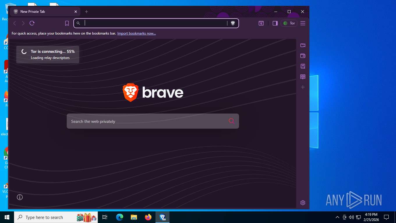
Task: Click the Brave taskbar icon
Action: coord(162,217)
